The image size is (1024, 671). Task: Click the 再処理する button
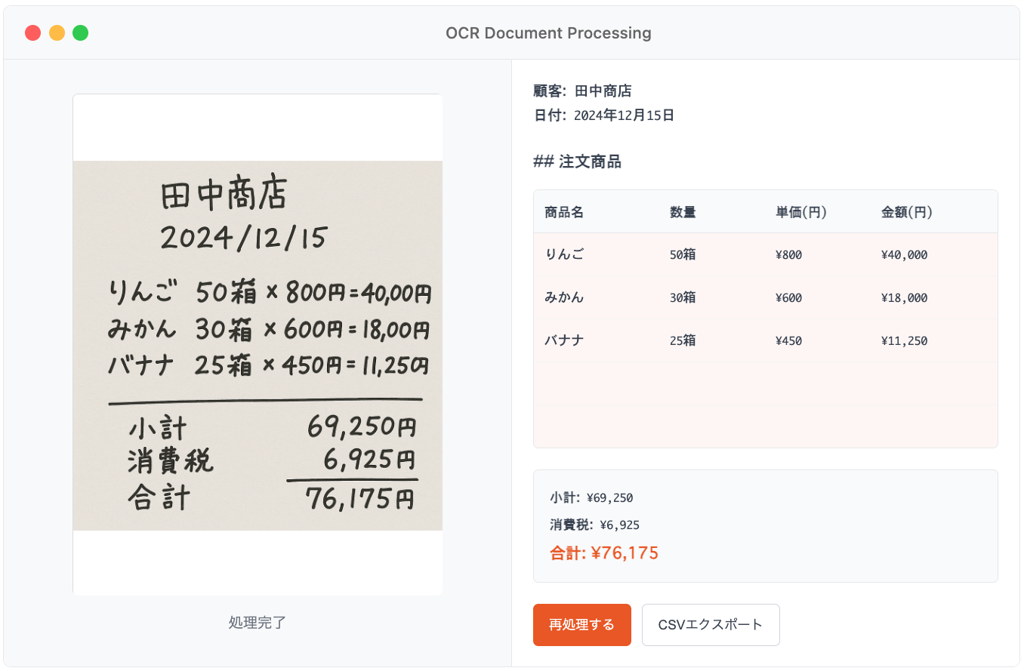[581, 625]
